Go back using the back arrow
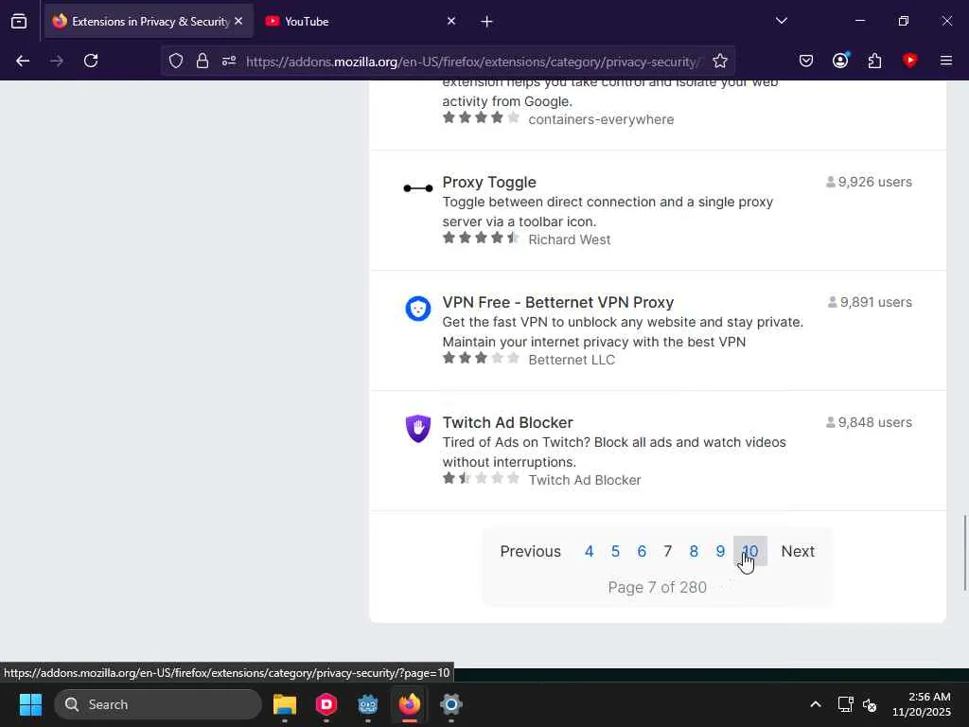Screen dimensions: 969x727 pyautogui.click(x=23, y=61)
